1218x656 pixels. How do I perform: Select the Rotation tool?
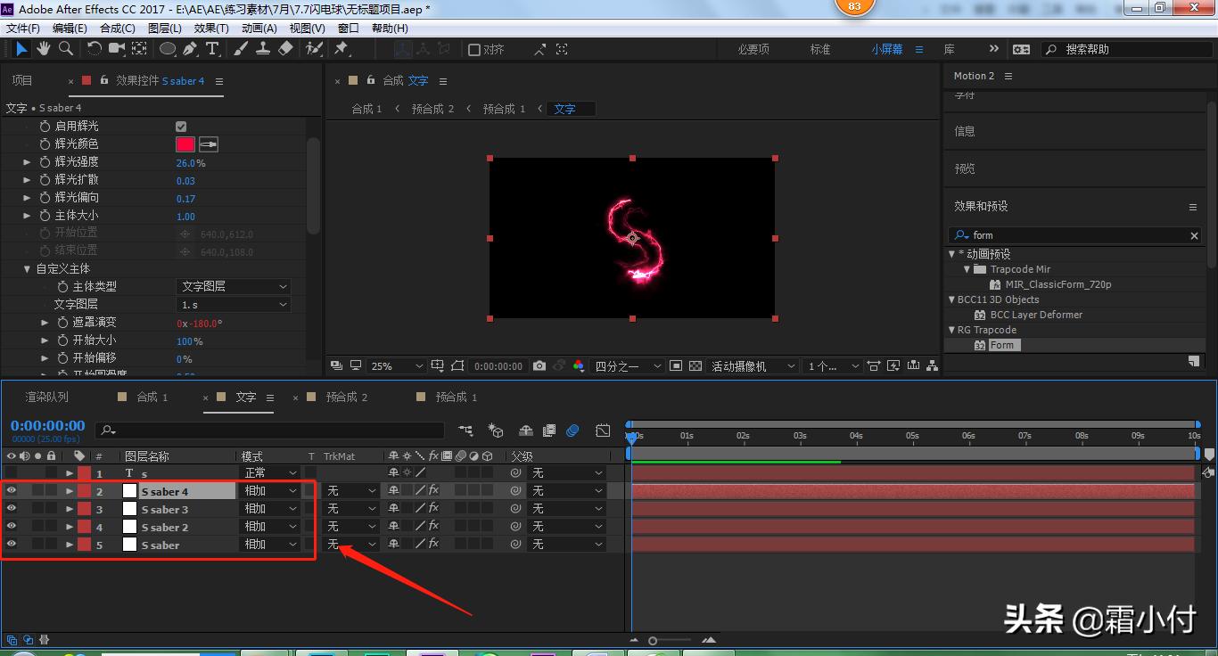(x=95, y=49)
